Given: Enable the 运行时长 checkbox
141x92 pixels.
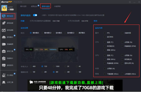Looking at the screenshot, I should point(105,37).
